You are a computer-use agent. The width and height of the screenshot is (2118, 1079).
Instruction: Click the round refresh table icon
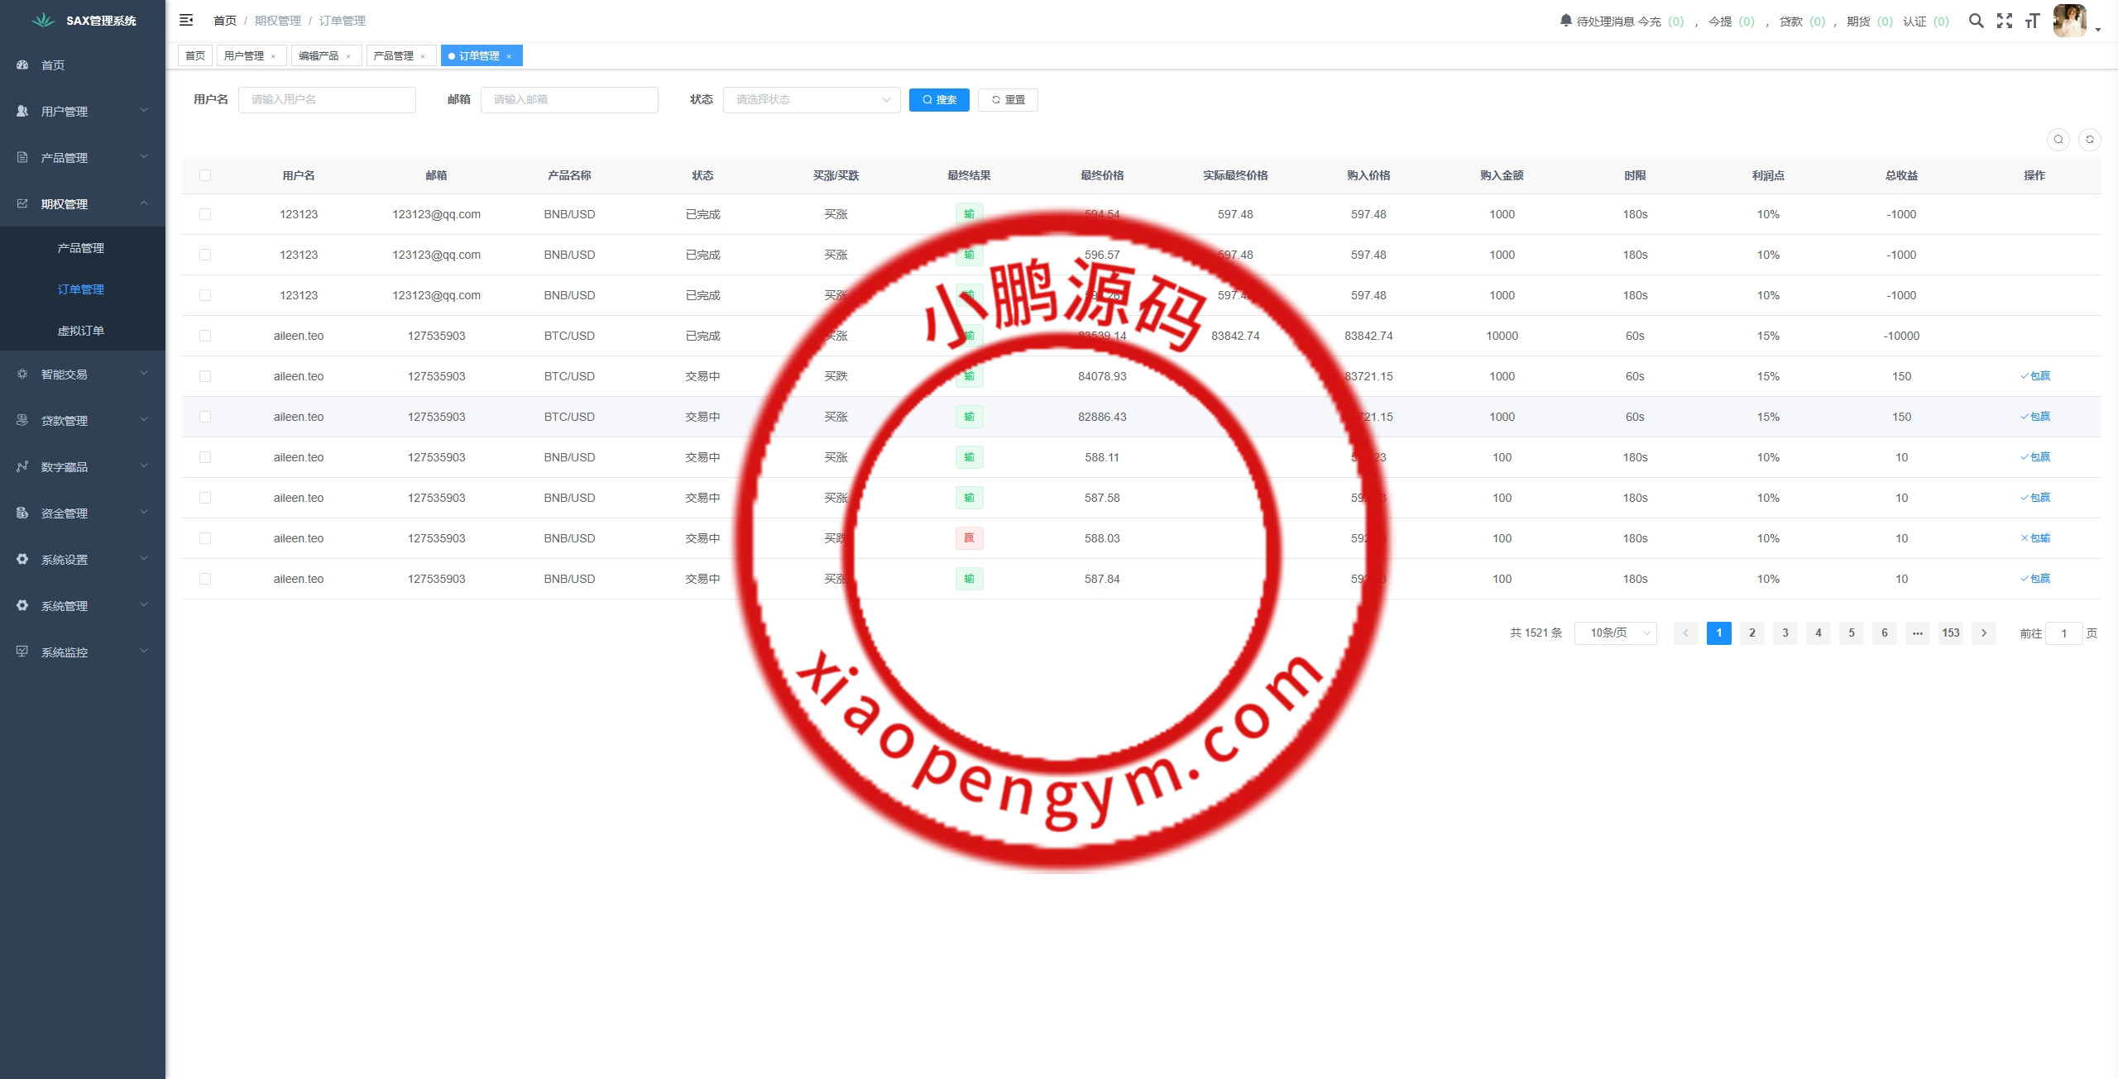pyautogui.click(x=2089, y=140)
